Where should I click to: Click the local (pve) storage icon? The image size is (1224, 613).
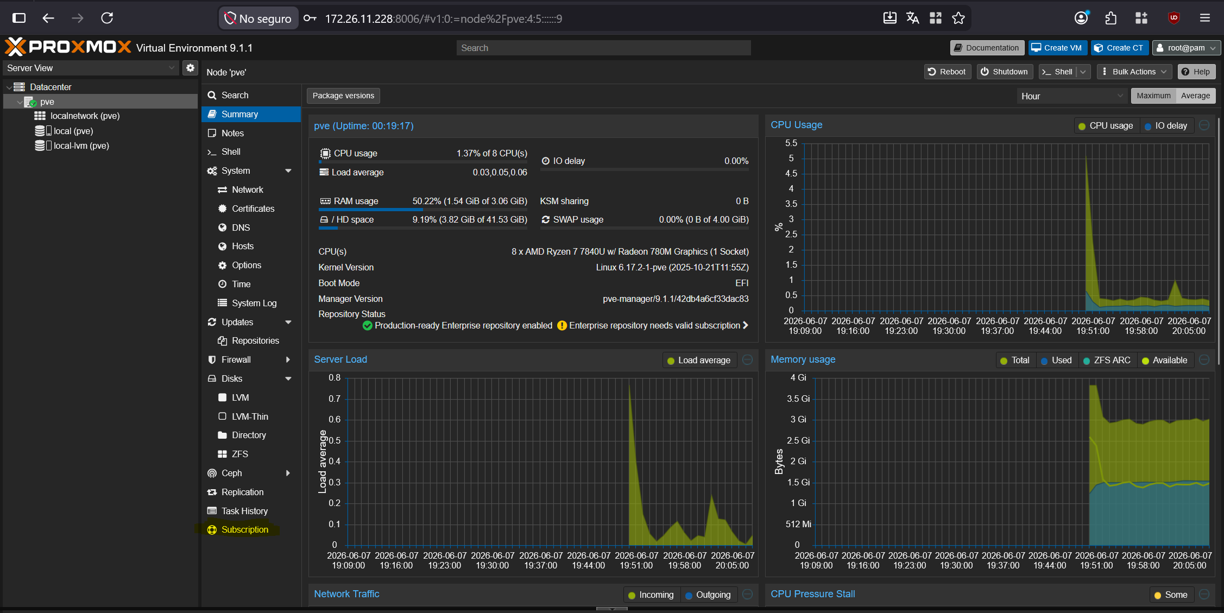(x=43, y=131)
